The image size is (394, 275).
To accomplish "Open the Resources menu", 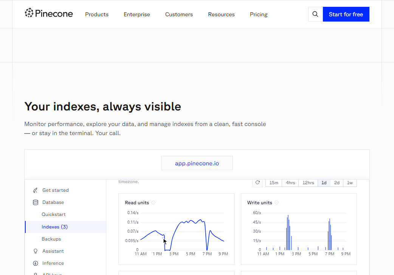I will [221, 14].
